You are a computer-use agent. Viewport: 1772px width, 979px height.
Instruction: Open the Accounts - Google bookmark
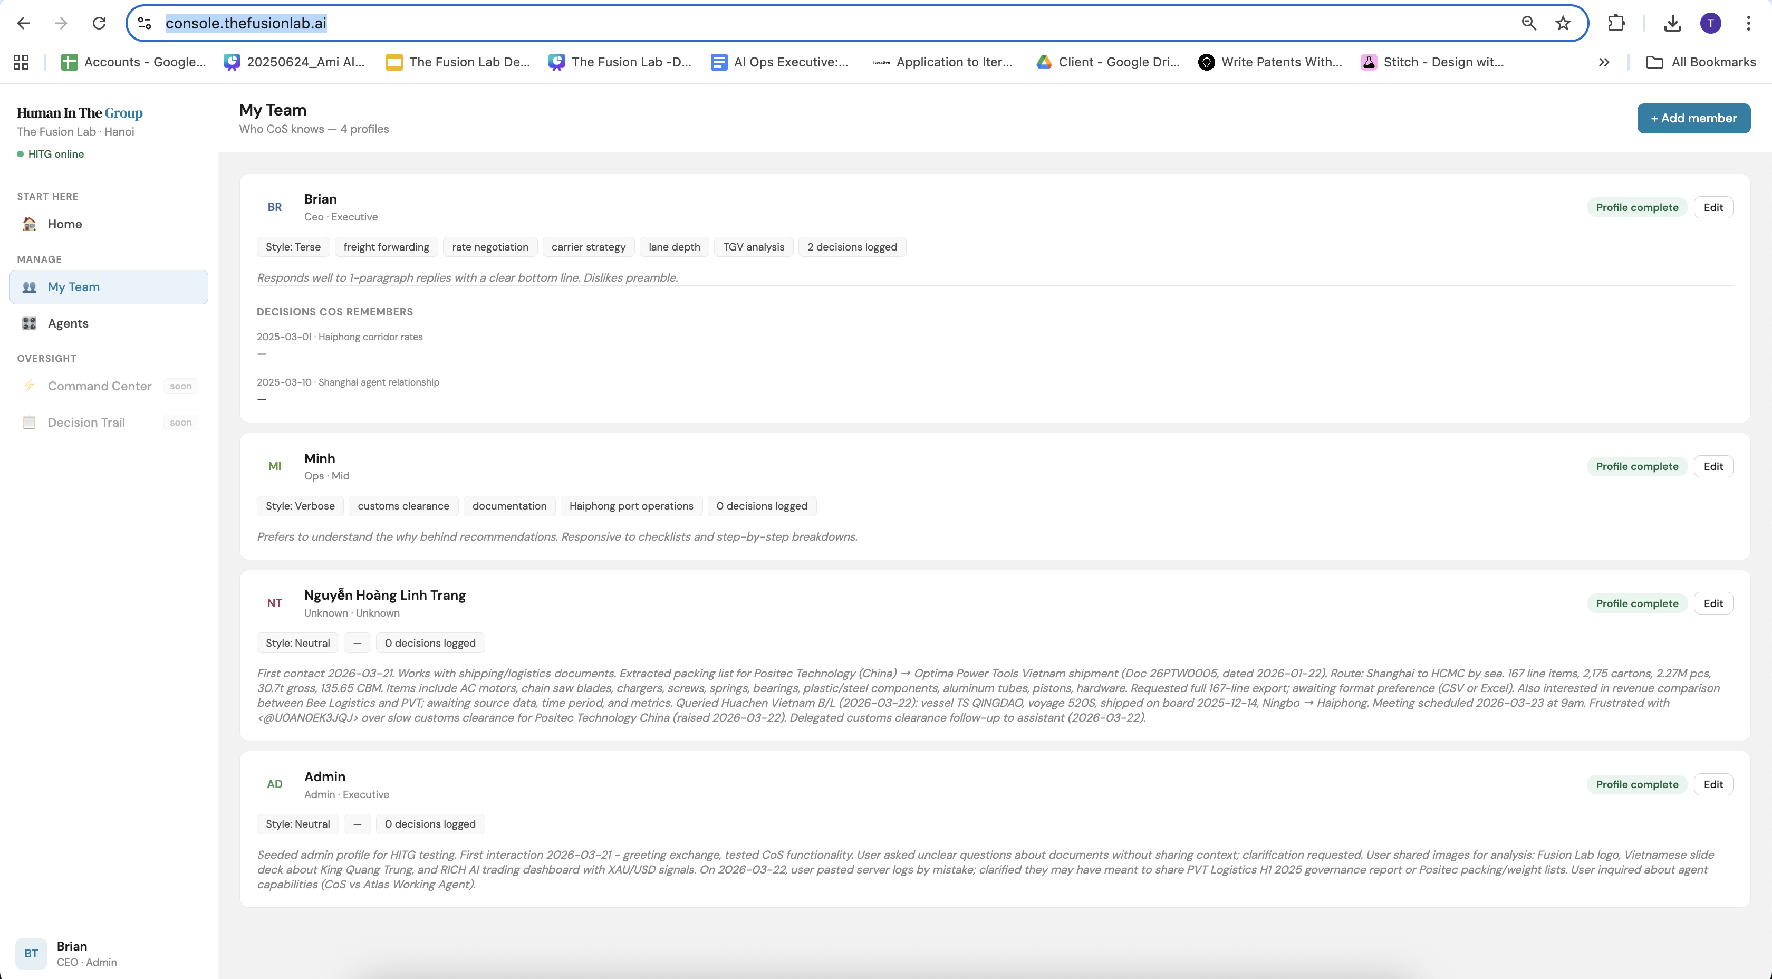pyautogui.click(x=133, y=62)
